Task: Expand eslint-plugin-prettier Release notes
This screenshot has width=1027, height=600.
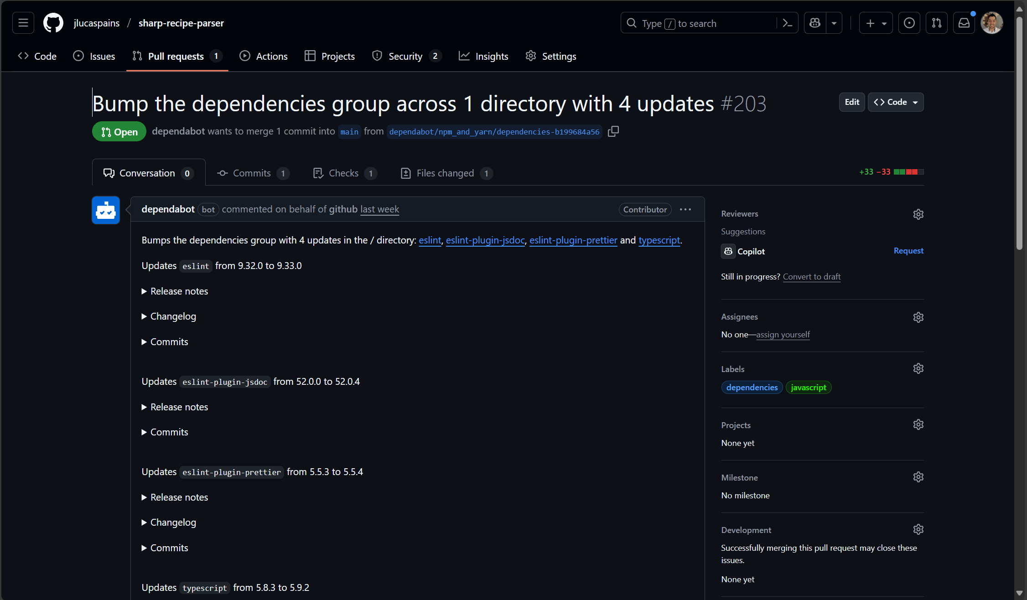Action: (x=175, y=497)
